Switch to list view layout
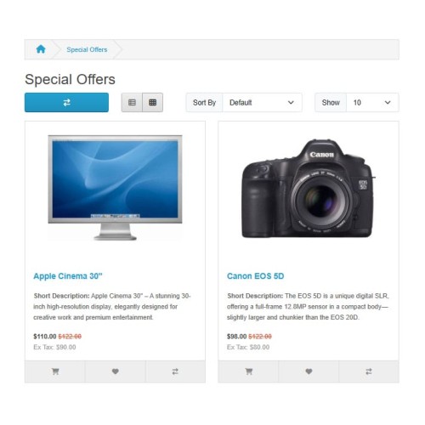 [x=132, y=102]
